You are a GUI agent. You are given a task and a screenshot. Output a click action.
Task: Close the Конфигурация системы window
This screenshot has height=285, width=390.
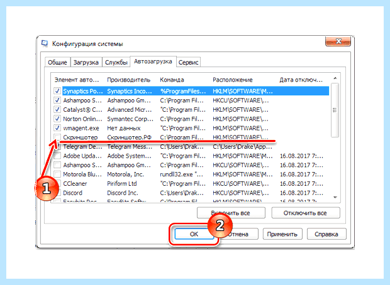pyautogui.click(x=338, y=41)
